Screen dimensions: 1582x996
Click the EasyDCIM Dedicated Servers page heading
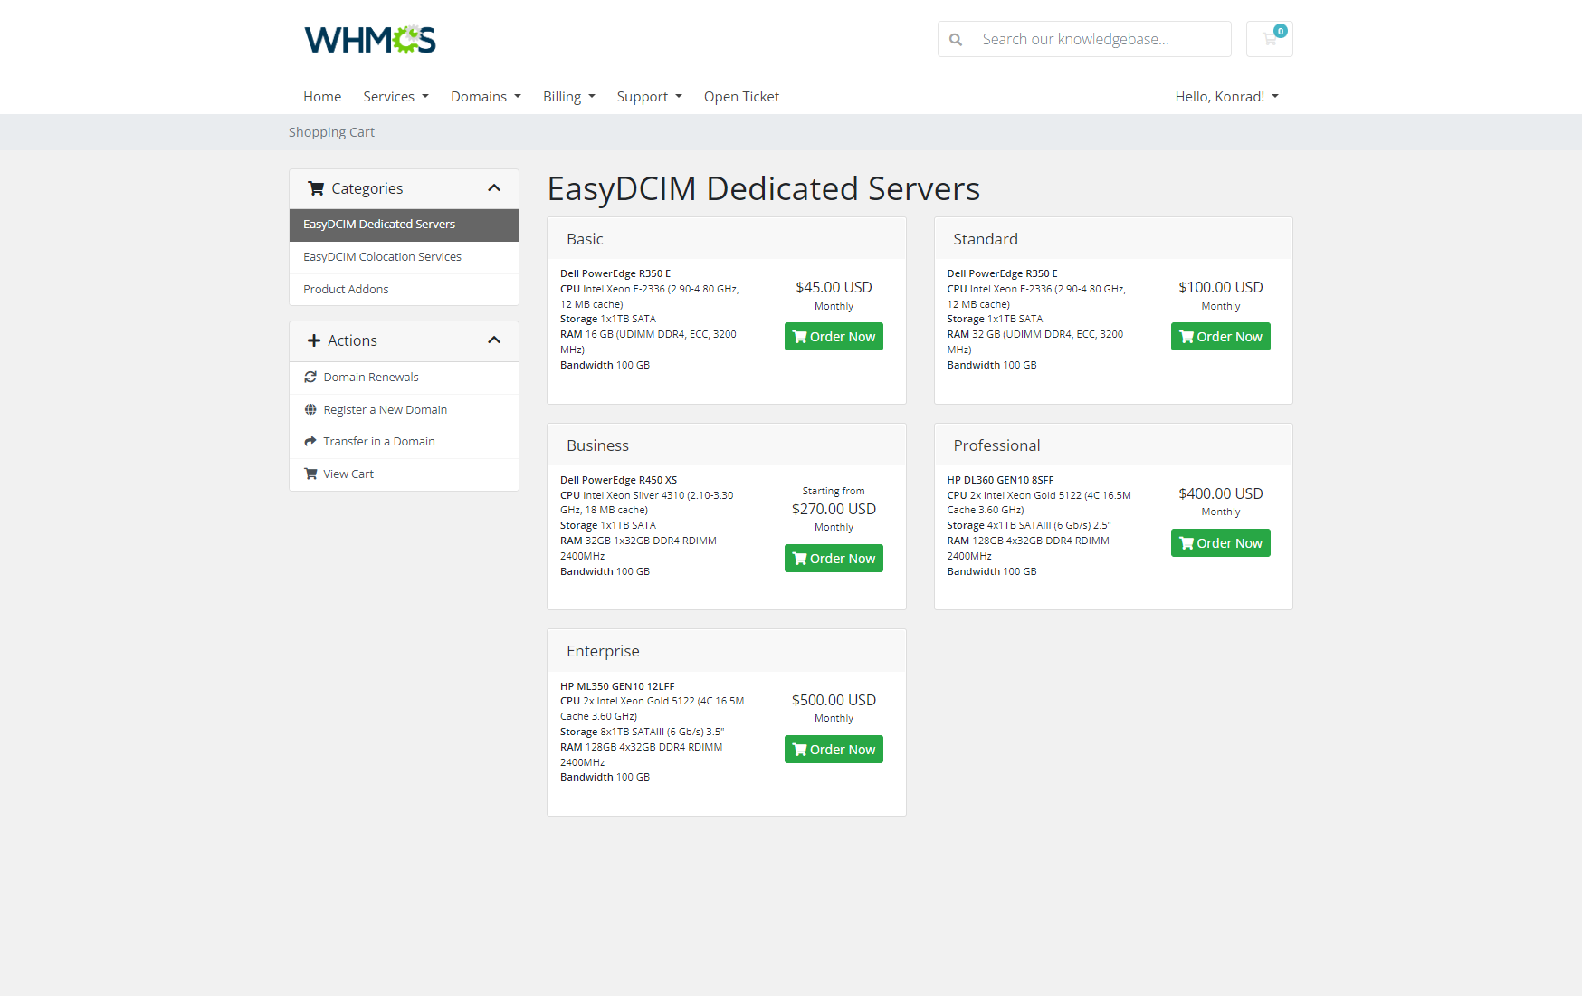point(764,188)
